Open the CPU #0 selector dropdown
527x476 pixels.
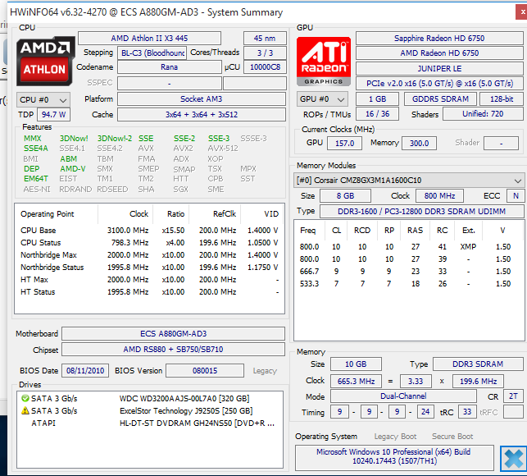43,100
